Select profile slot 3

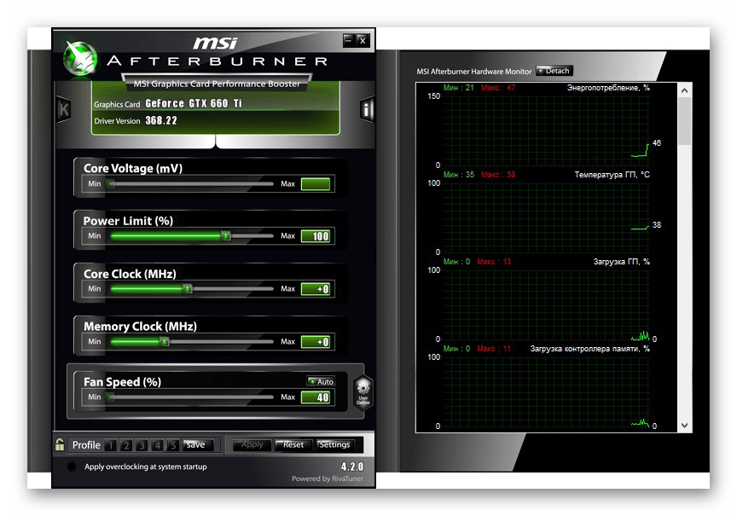coord(142,445)
